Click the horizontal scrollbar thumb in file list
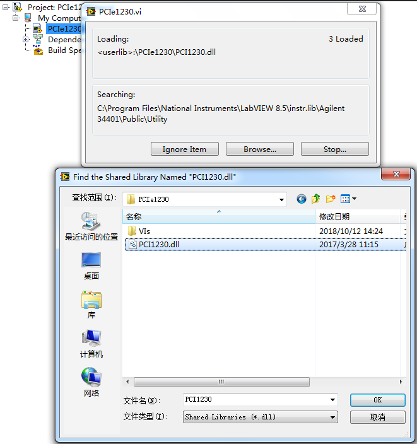The width and height of the screenshot is (417, 444). click(221, 382)
